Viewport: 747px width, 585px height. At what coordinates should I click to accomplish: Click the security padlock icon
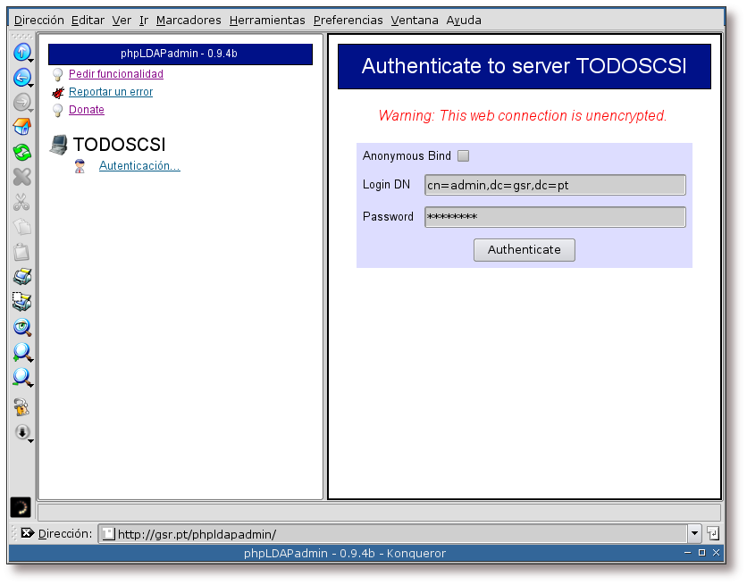click(21, 408)
